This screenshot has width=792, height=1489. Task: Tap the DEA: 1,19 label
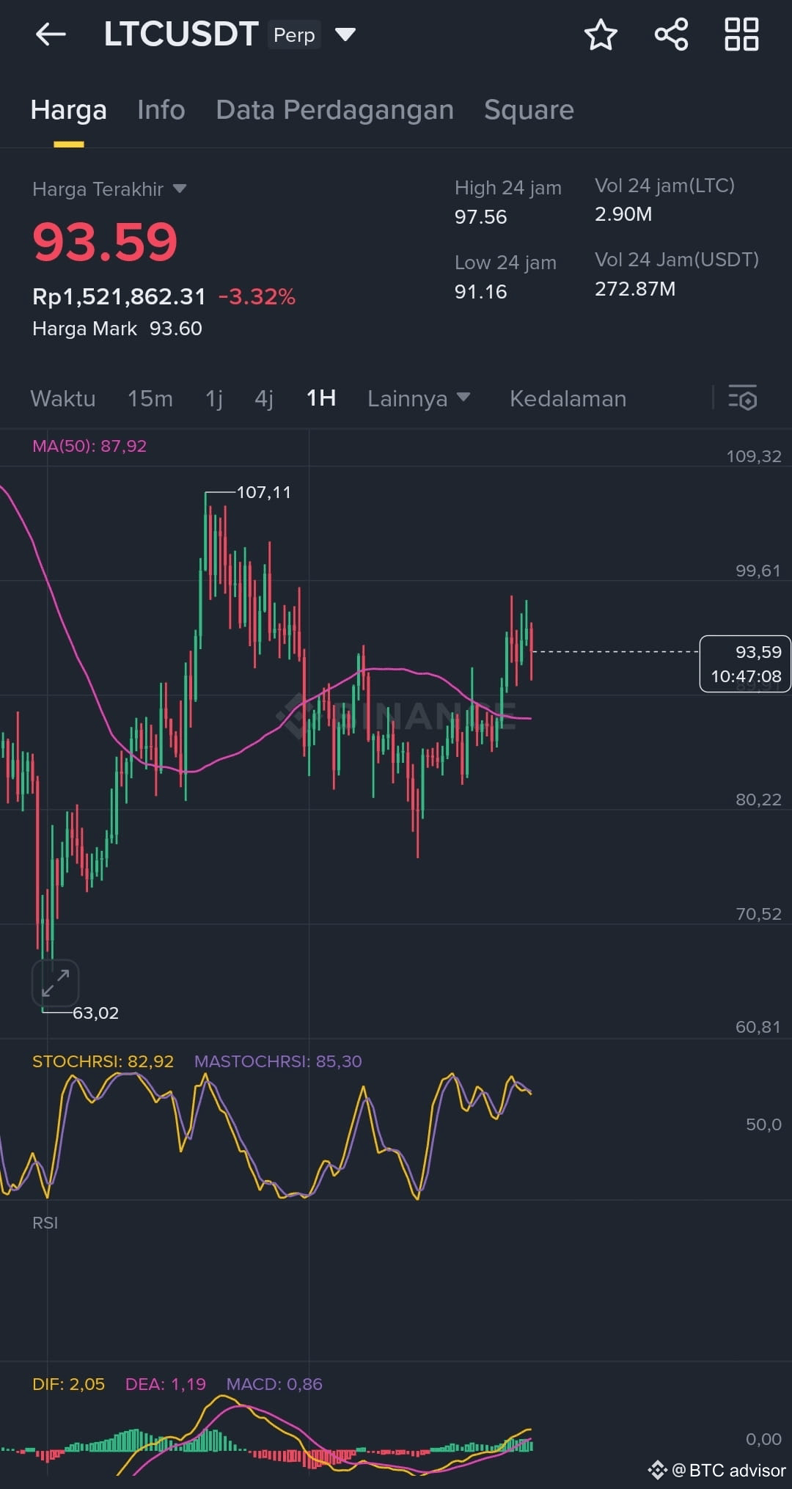[166, 1384]
